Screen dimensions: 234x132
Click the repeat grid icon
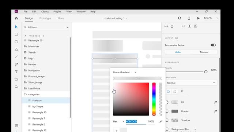tap(196, 26)
